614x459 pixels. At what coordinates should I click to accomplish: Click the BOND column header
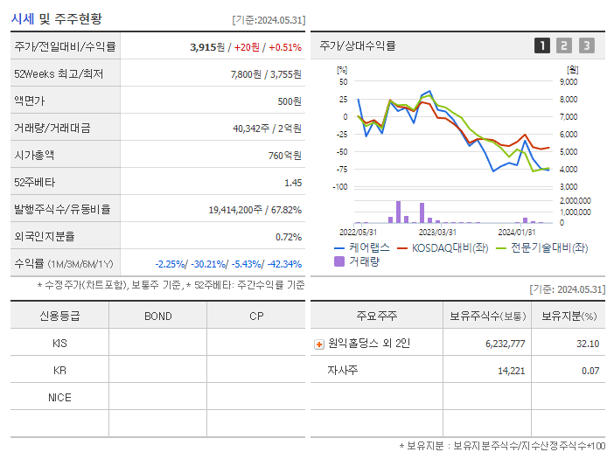(x=158, y=316)
